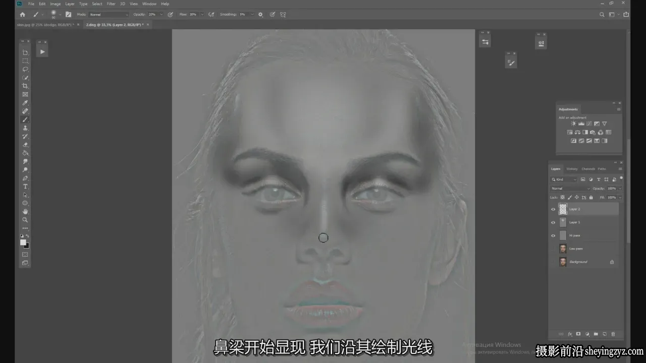Open the layer blend mode dropdown

570,189
